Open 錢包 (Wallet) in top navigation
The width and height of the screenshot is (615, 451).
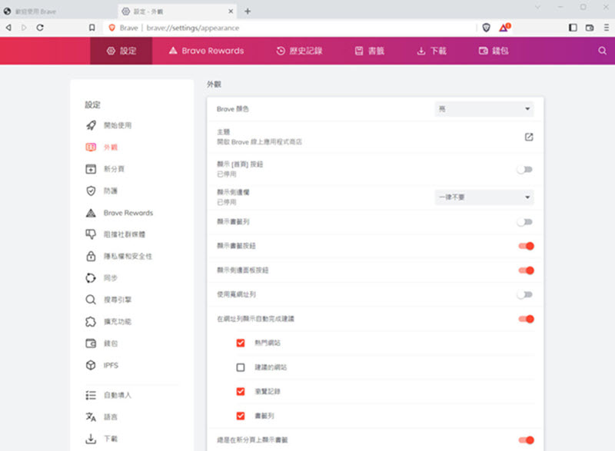494,51
